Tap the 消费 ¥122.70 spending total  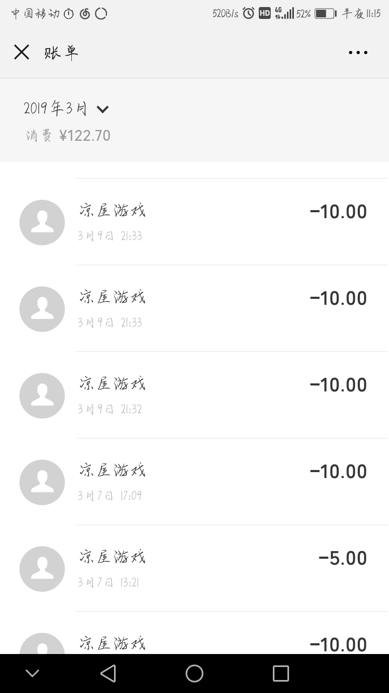(x=68, y=135)
